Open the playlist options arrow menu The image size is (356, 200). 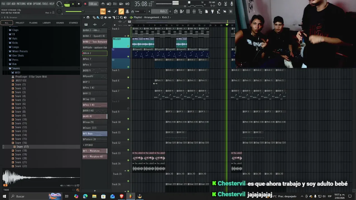pos(84,17)
